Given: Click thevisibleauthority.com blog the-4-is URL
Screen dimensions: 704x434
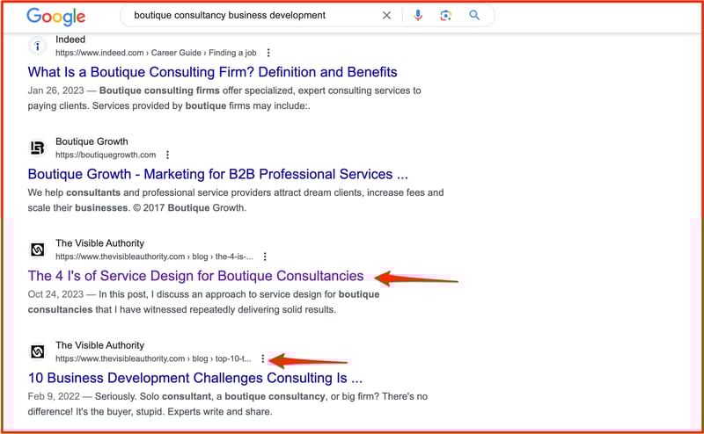Looking at the screenshot, I should pyautogui.click(x=154, y=257).
